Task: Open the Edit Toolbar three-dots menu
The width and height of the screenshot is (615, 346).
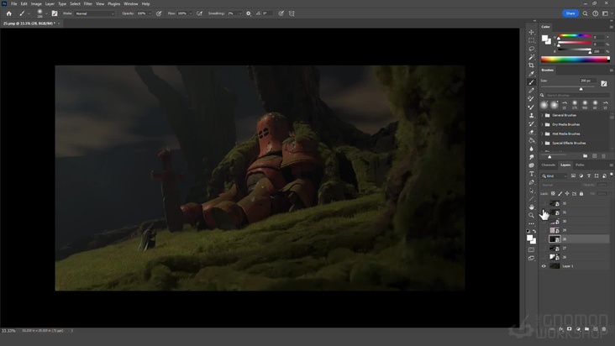Action: 532,223
